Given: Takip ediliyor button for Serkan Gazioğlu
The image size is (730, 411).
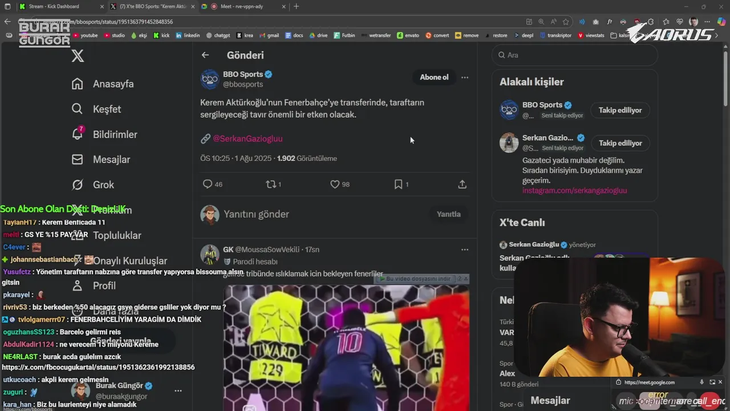Looking at the screenshot, I should tap(620, 143).
